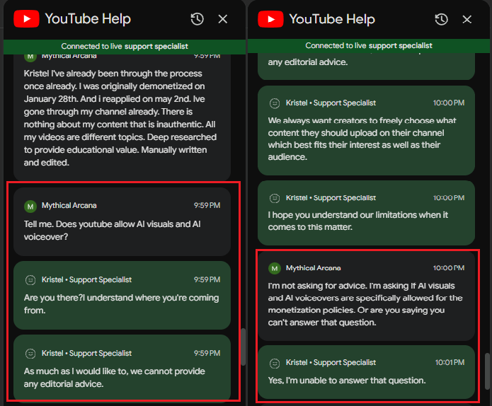The image size is (492, 406).
Task: Click partial 'any editorial advice.' message in right panel
Action: tap(366, 66)
